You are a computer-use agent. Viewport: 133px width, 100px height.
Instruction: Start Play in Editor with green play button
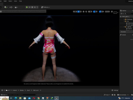27,7
